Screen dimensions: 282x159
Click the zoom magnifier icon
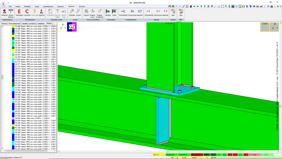tap(215, 6)
